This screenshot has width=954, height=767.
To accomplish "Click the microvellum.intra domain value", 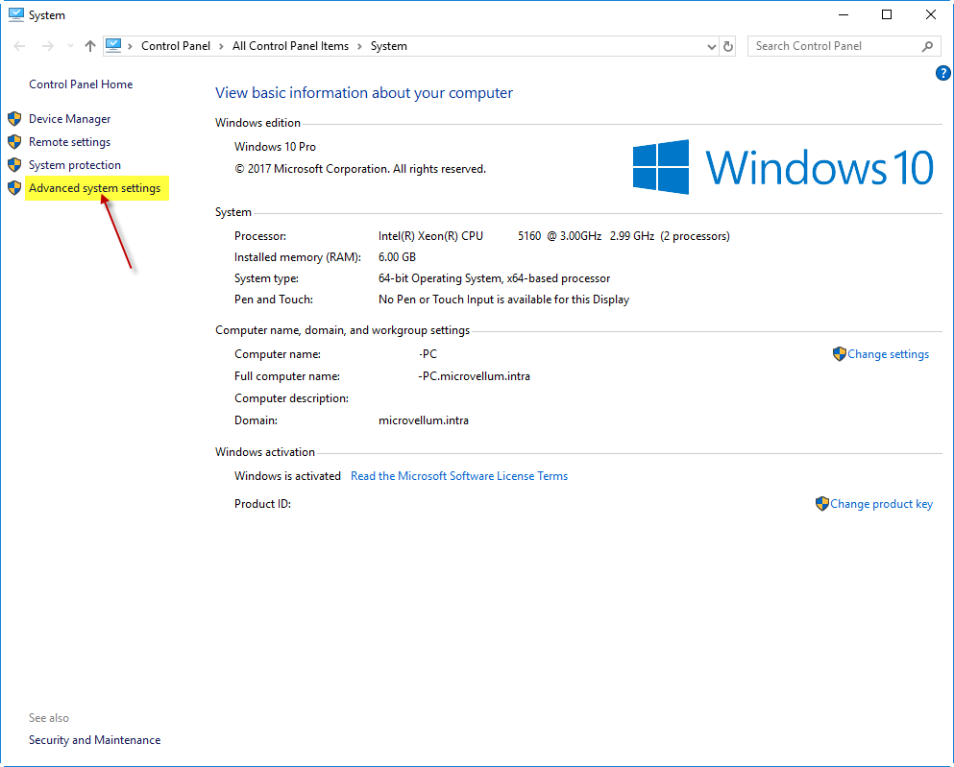I will (x=424, y=420).
